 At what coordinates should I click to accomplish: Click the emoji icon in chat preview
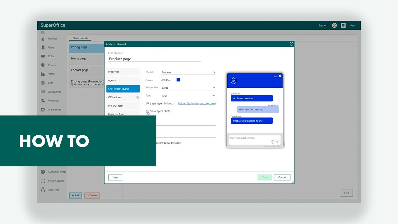click(x=273, y=142)
